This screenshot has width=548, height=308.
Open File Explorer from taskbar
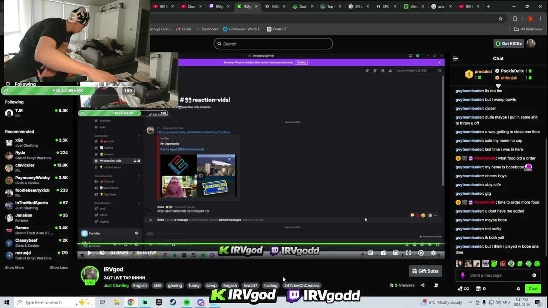[x=116, y=302]
